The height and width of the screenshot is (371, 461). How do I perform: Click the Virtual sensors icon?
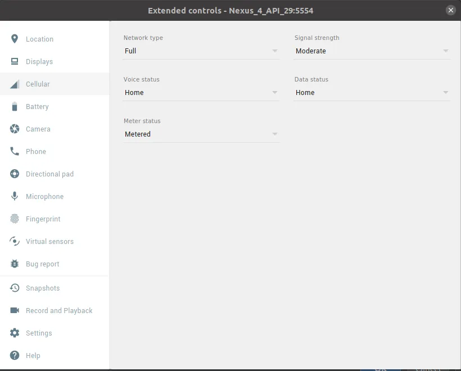click(15, 241)
